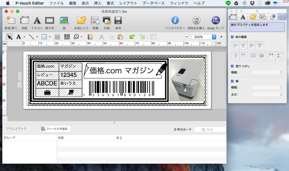Click the zoom out minus button

[x=187, y=37]
